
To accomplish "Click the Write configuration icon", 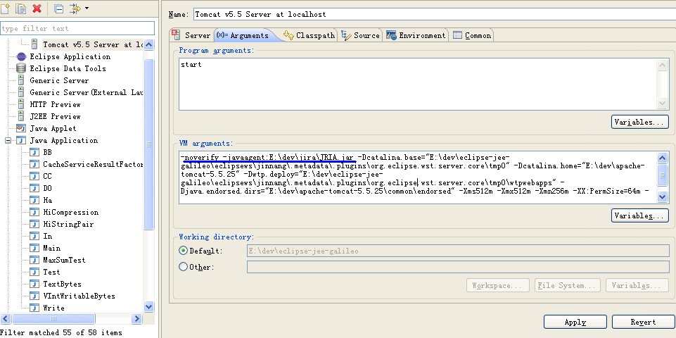I will coord(35,308).
